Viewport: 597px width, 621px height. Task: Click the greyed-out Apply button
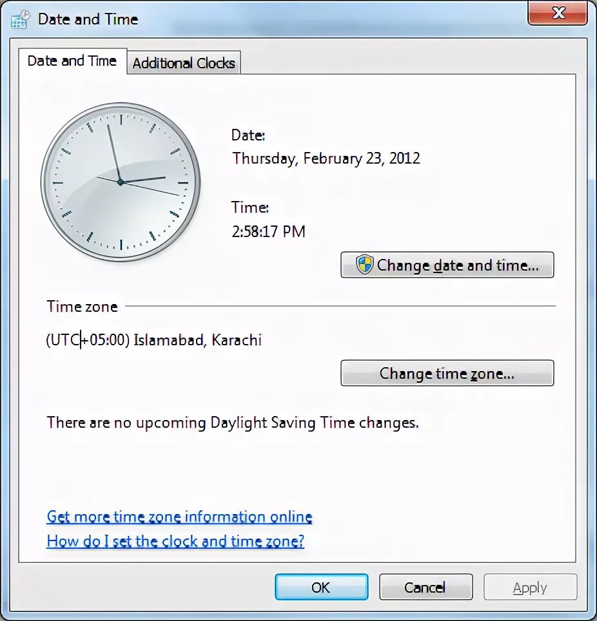530,587
